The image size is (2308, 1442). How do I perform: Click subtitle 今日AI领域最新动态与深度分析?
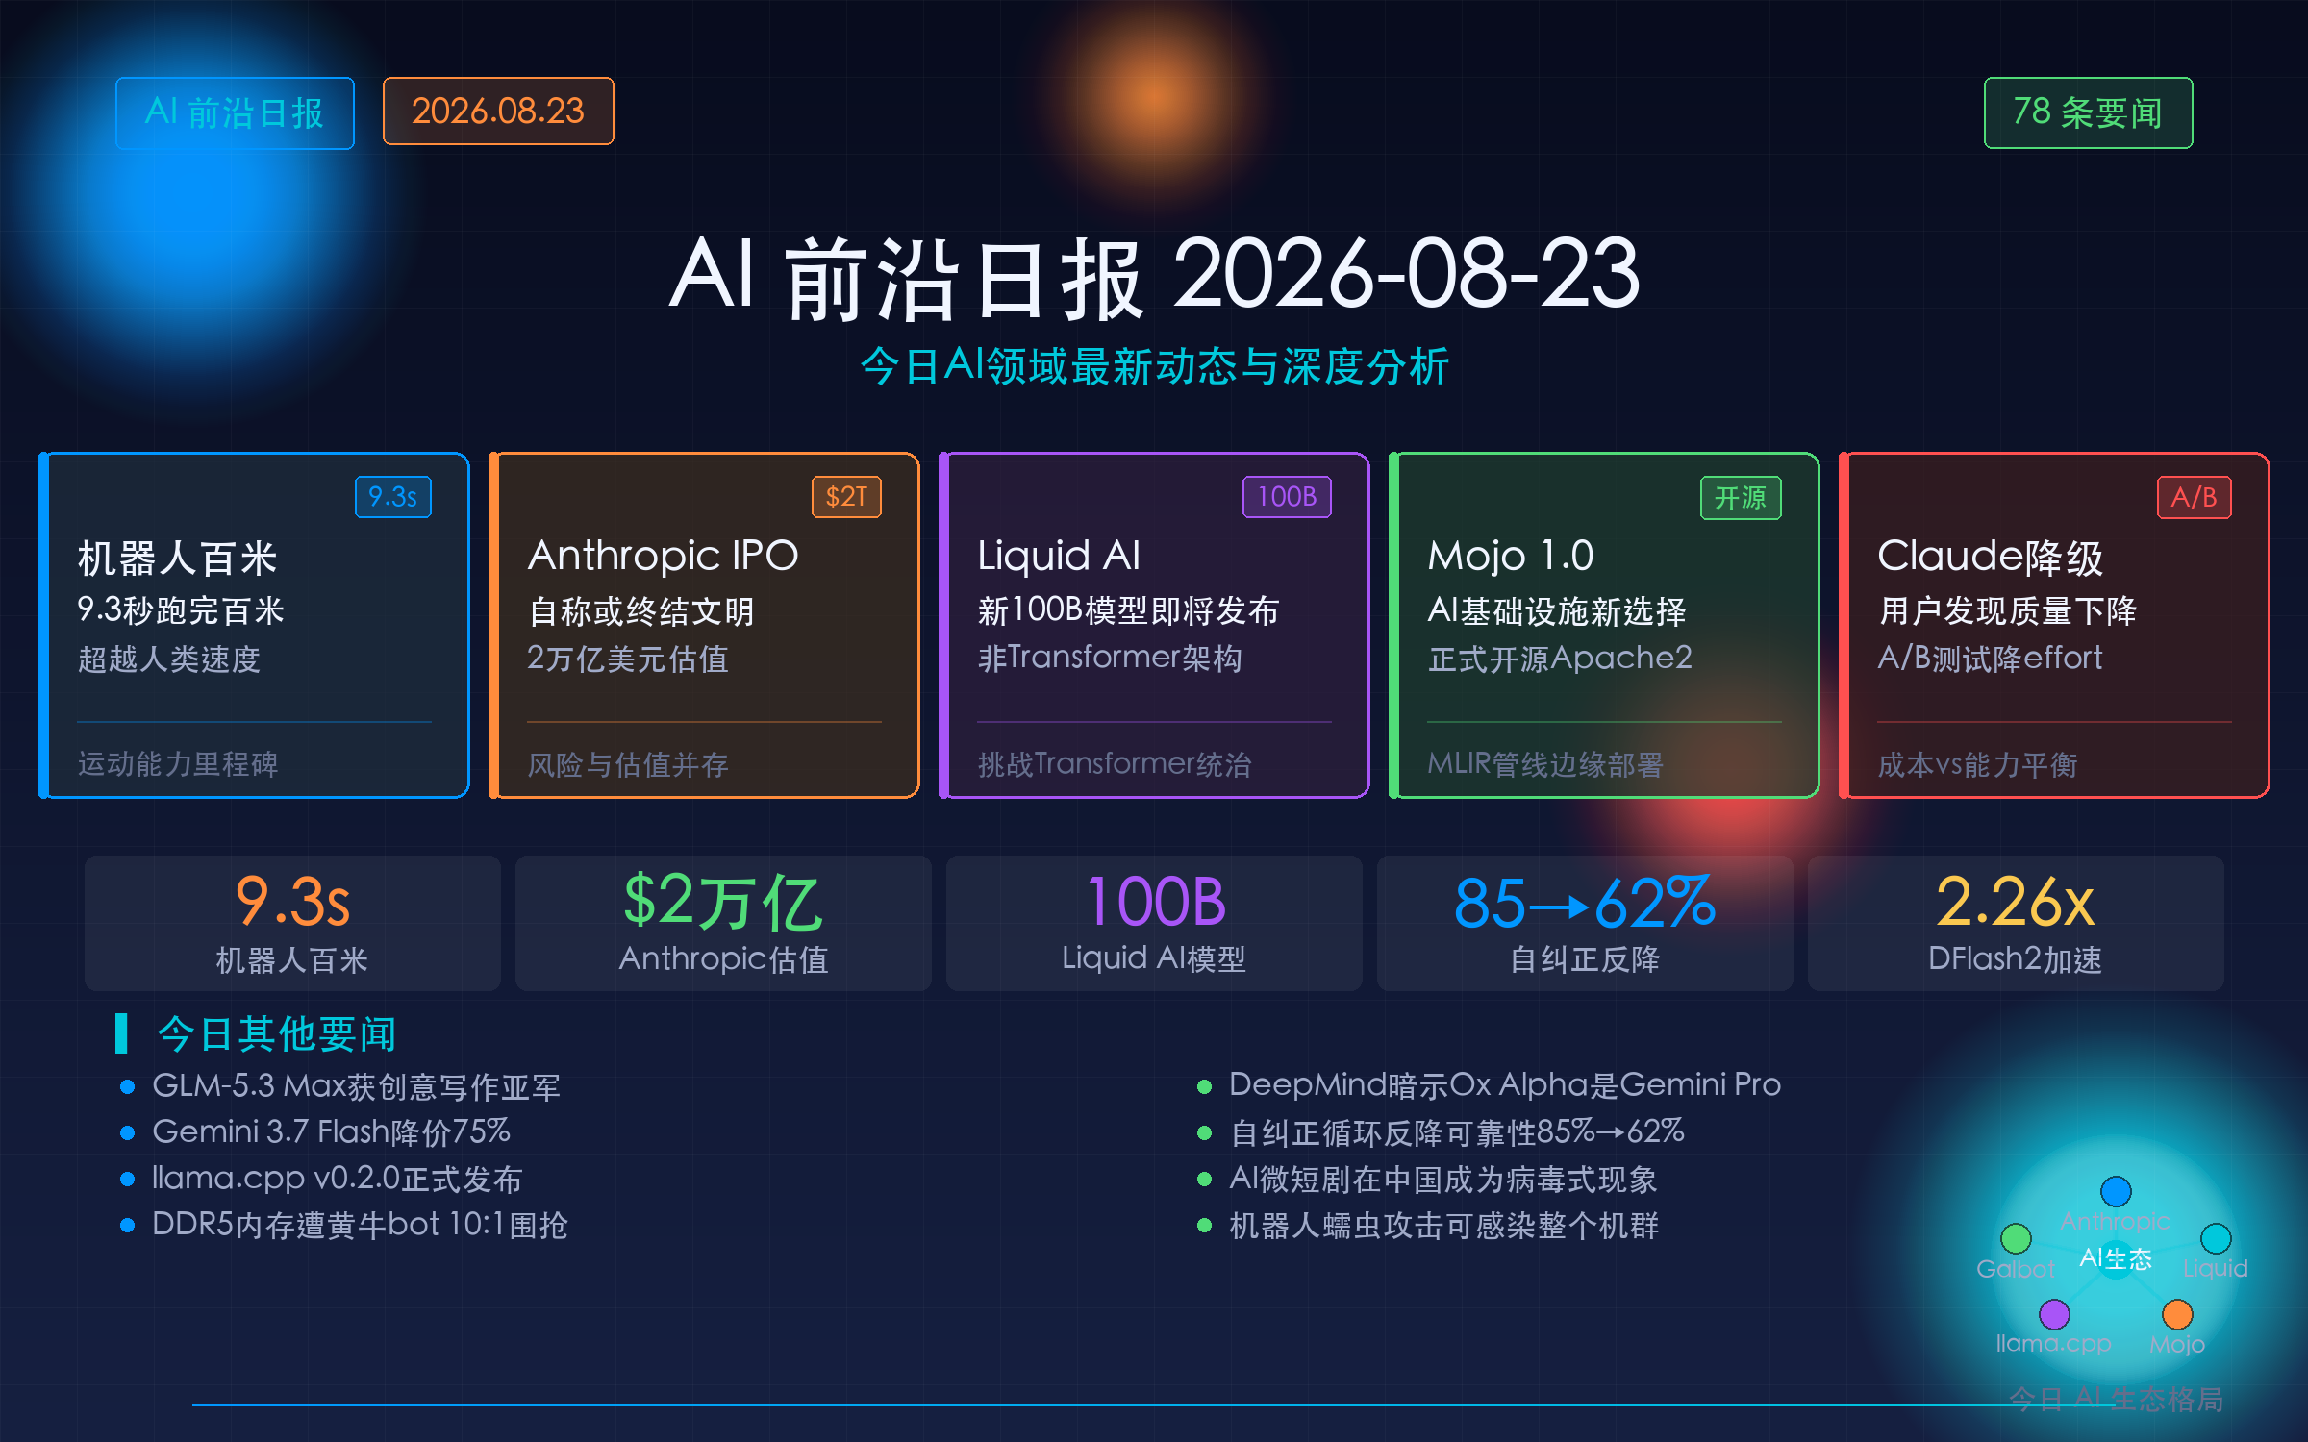1154,366
